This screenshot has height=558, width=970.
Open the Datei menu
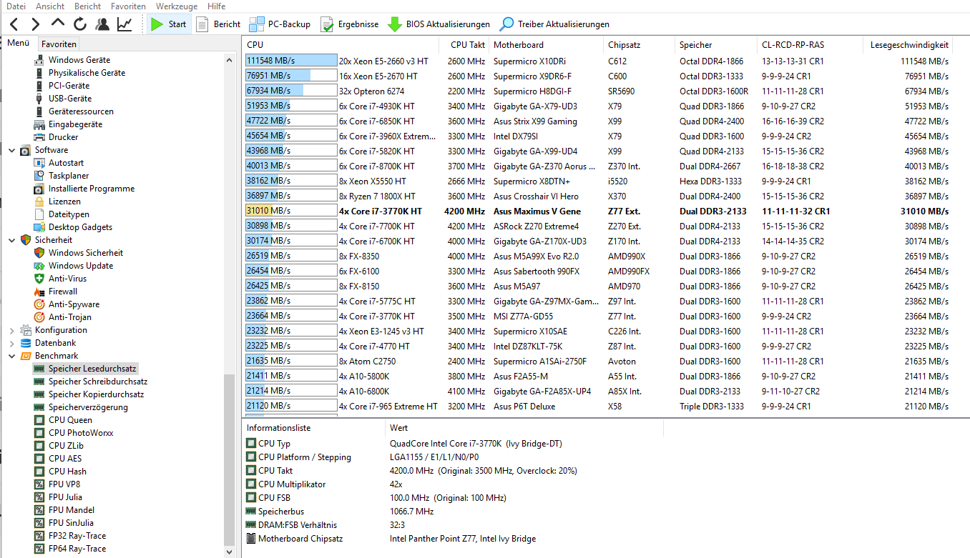click(x=16, y=6)
